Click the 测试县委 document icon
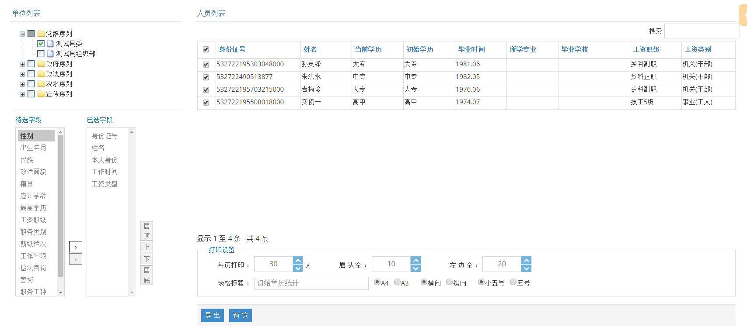The image size is (747, 334). (x=50, y=44)
